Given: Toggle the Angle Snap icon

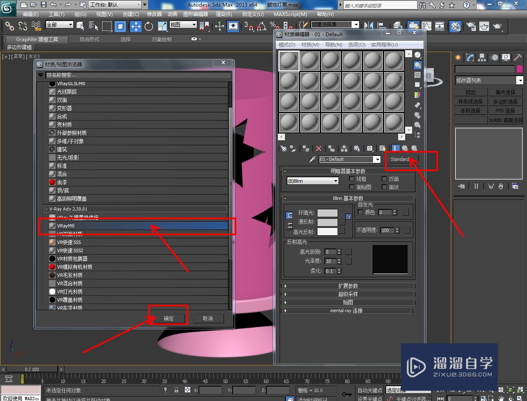Looking at the screenshot, I should (x=261, y=26).
